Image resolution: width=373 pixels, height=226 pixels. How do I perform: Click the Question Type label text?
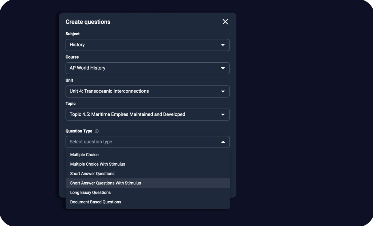[79, 131]
